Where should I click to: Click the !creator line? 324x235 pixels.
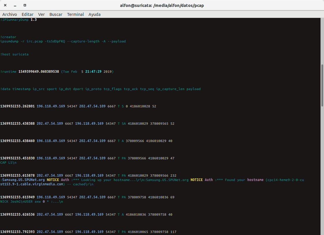coord(8,37)
